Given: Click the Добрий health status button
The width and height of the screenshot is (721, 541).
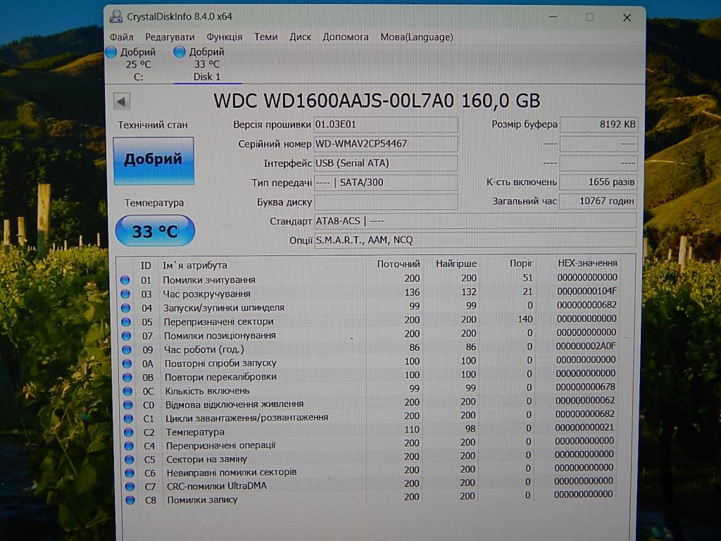Looking at the screenshot, I should click(153, 161).
